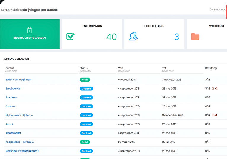
Task: Click the +2 waitlist count for Breakdance
Action: coord(216,89)
